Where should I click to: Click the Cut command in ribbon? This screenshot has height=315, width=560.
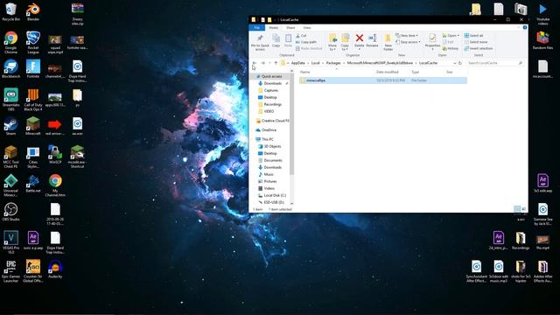tap(301, 36)
